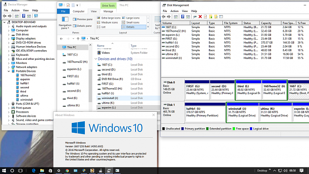Select wiminstall (J:) in Explorer file list
309x174 pixels.
[128, 98]
